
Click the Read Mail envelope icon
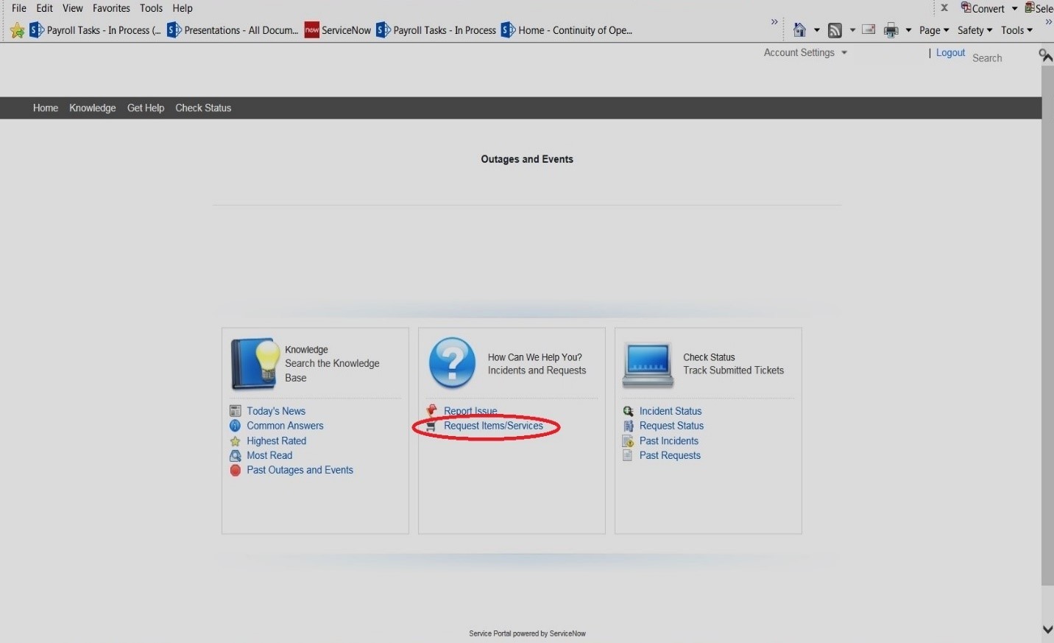tap(869, 30)
